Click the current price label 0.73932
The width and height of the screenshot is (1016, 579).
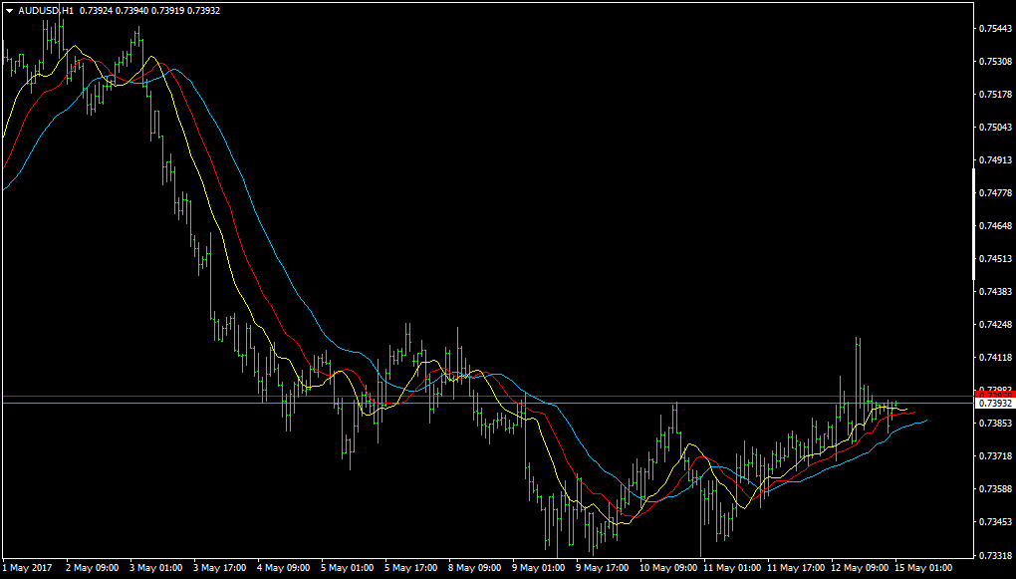coord(995,404)
